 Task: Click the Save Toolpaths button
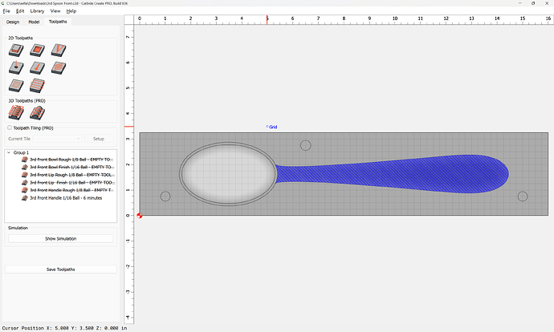(x=60, y=269)
